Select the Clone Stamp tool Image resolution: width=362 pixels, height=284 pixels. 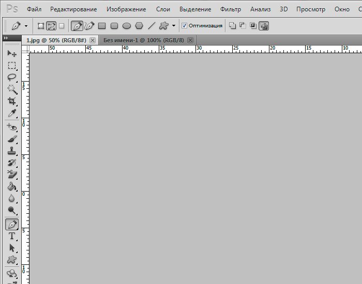pos(11,151)
